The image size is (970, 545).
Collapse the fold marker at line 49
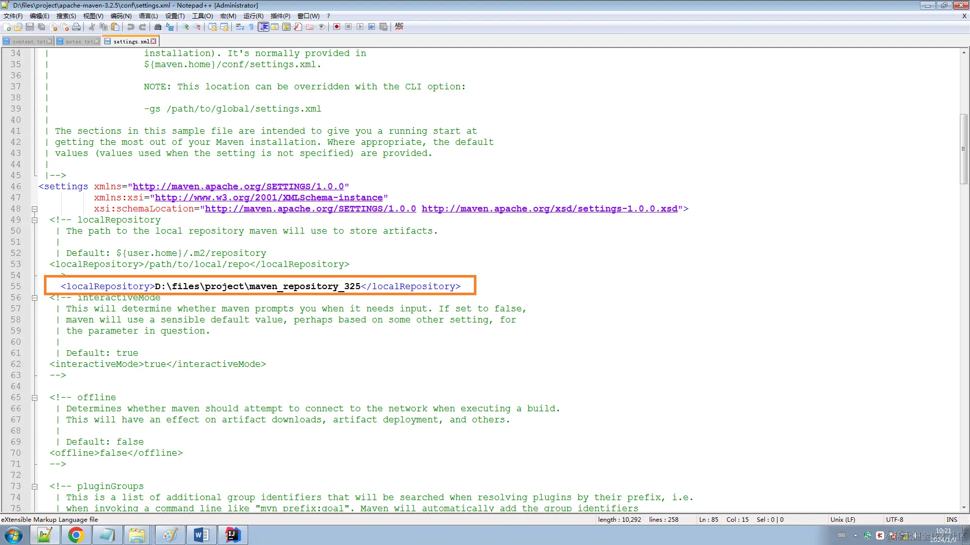34,220
